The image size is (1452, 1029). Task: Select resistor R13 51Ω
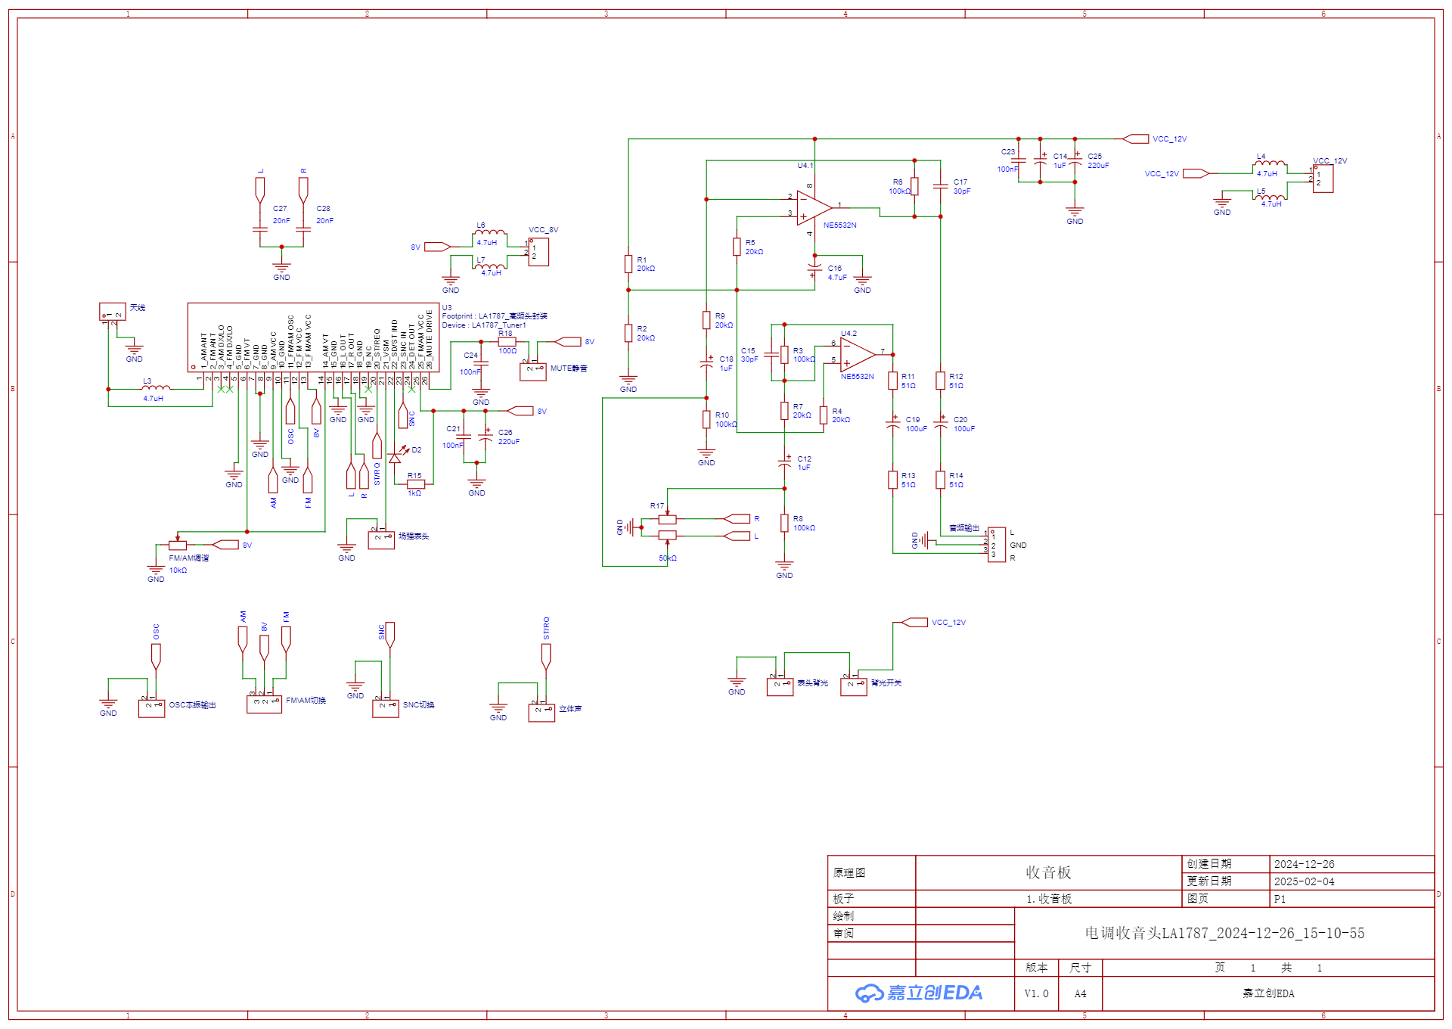(893, 480)
